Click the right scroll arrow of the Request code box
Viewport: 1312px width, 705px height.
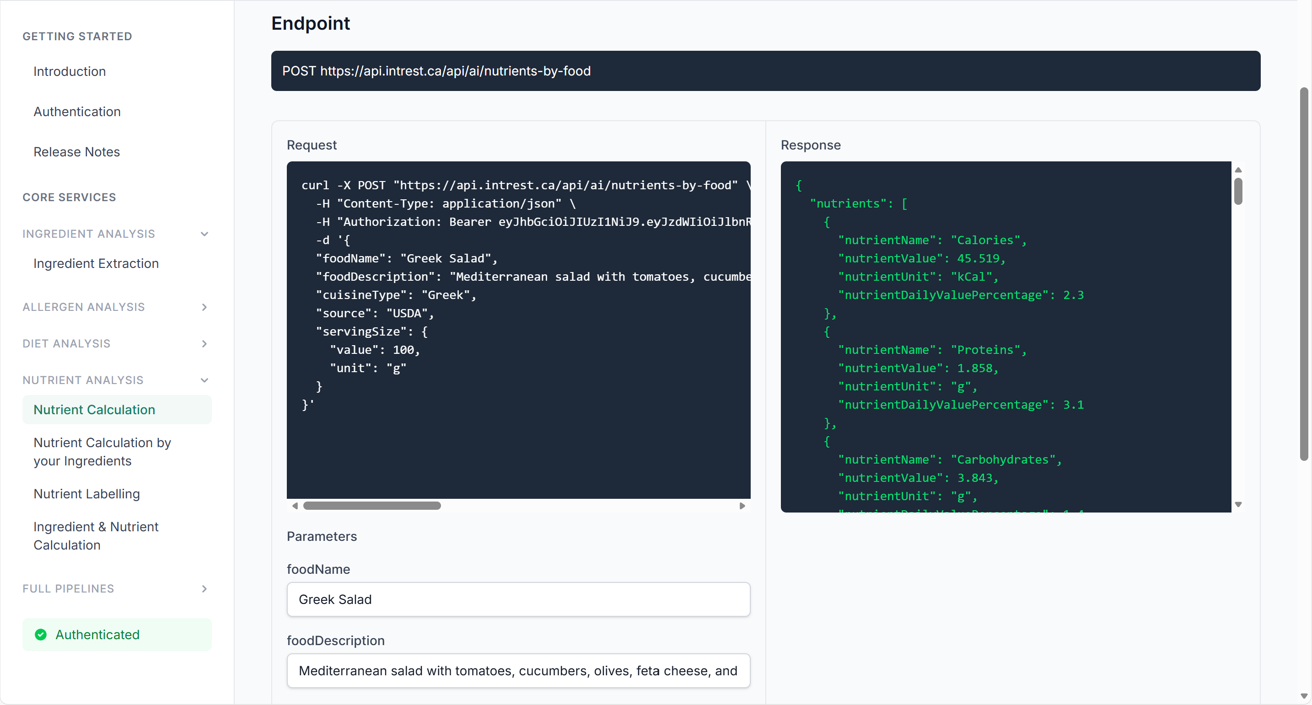(742, 506)
